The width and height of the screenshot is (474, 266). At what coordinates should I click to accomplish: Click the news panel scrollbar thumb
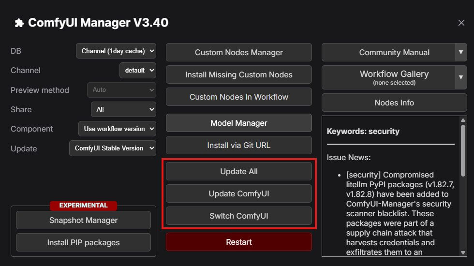pyautogui.click(x=463, y=150)
